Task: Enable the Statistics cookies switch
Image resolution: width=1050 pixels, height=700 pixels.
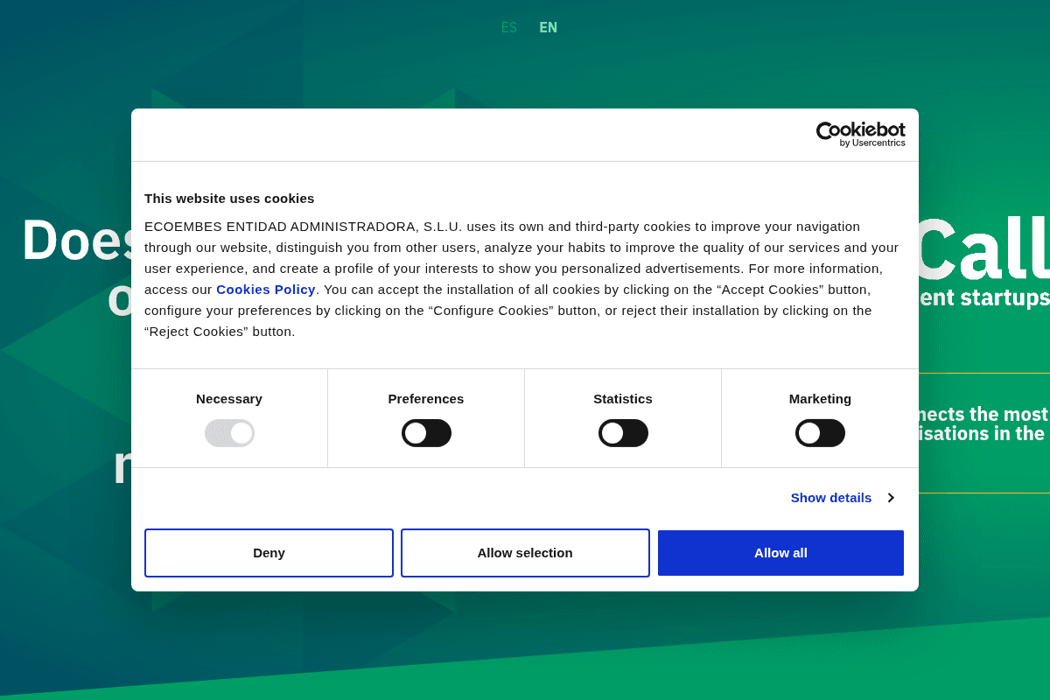Action: [x=623, y=433]
